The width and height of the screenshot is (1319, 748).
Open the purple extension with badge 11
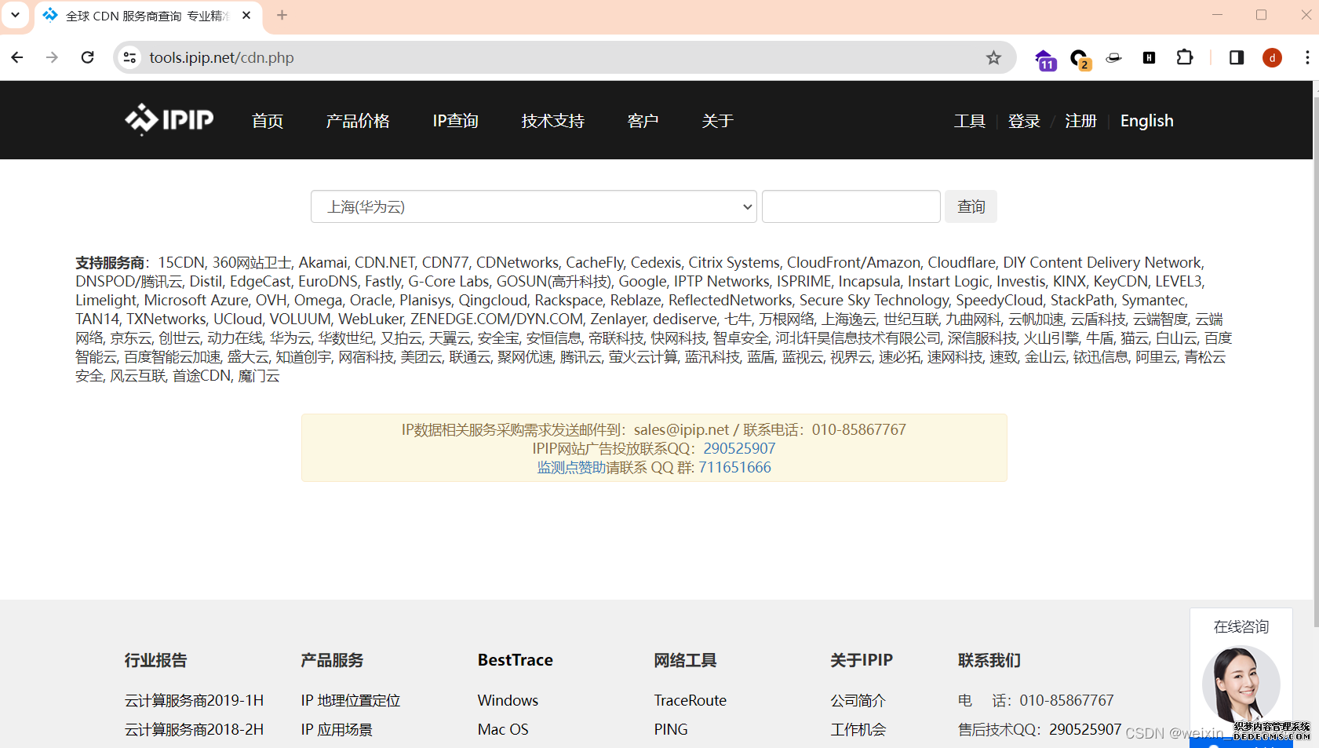point(1044,60)
